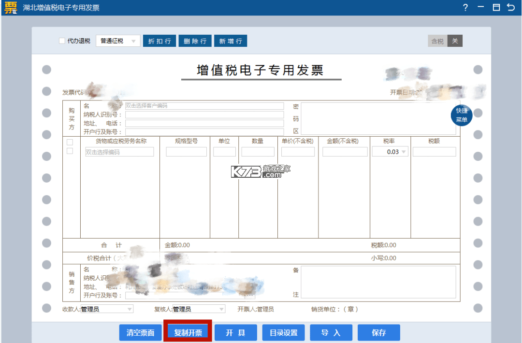Minimize the invoice window

coord(481,7)
